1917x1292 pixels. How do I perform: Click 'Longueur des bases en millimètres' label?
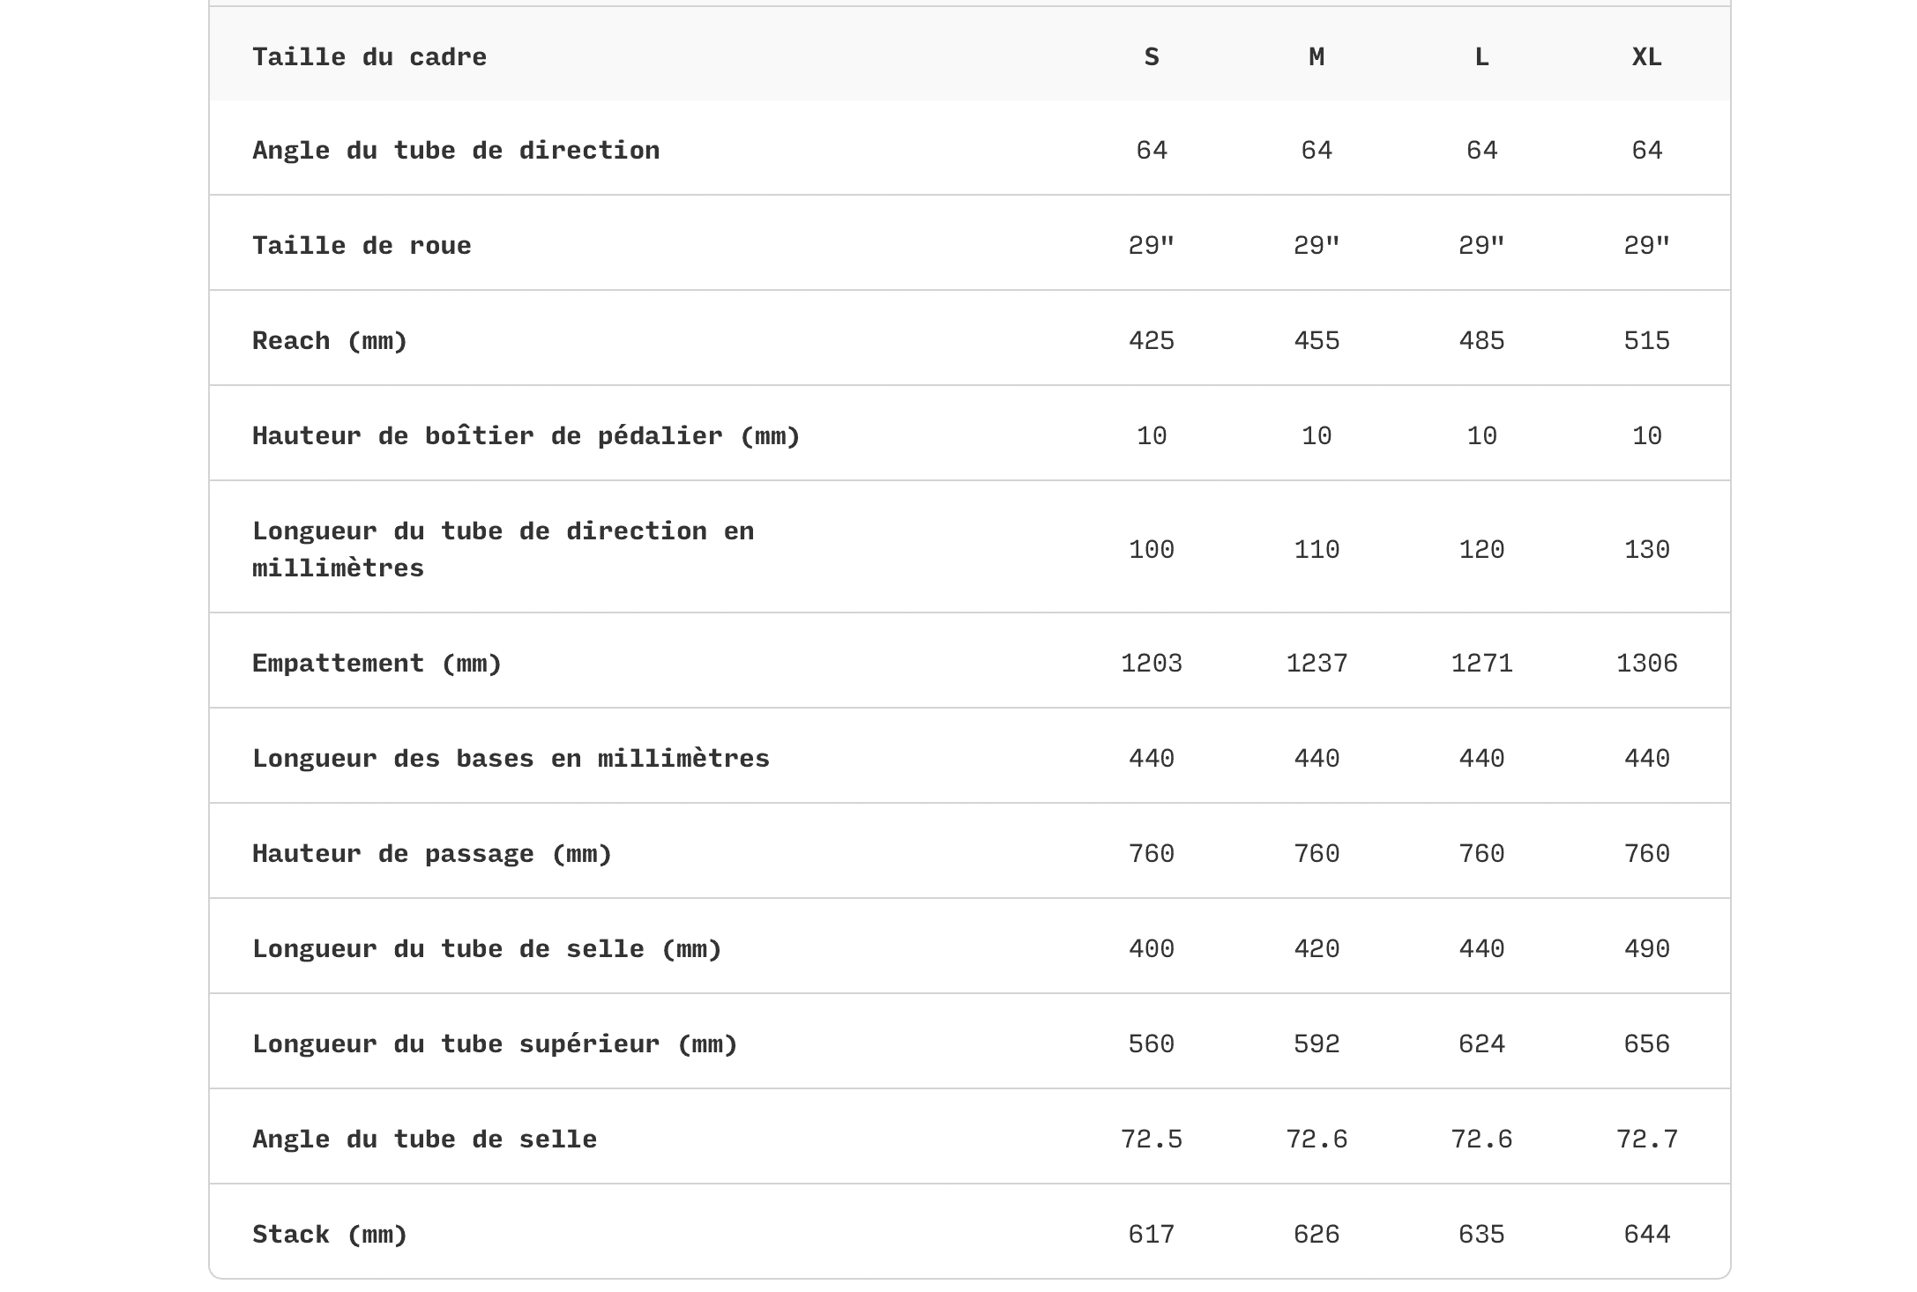point(511,759)
